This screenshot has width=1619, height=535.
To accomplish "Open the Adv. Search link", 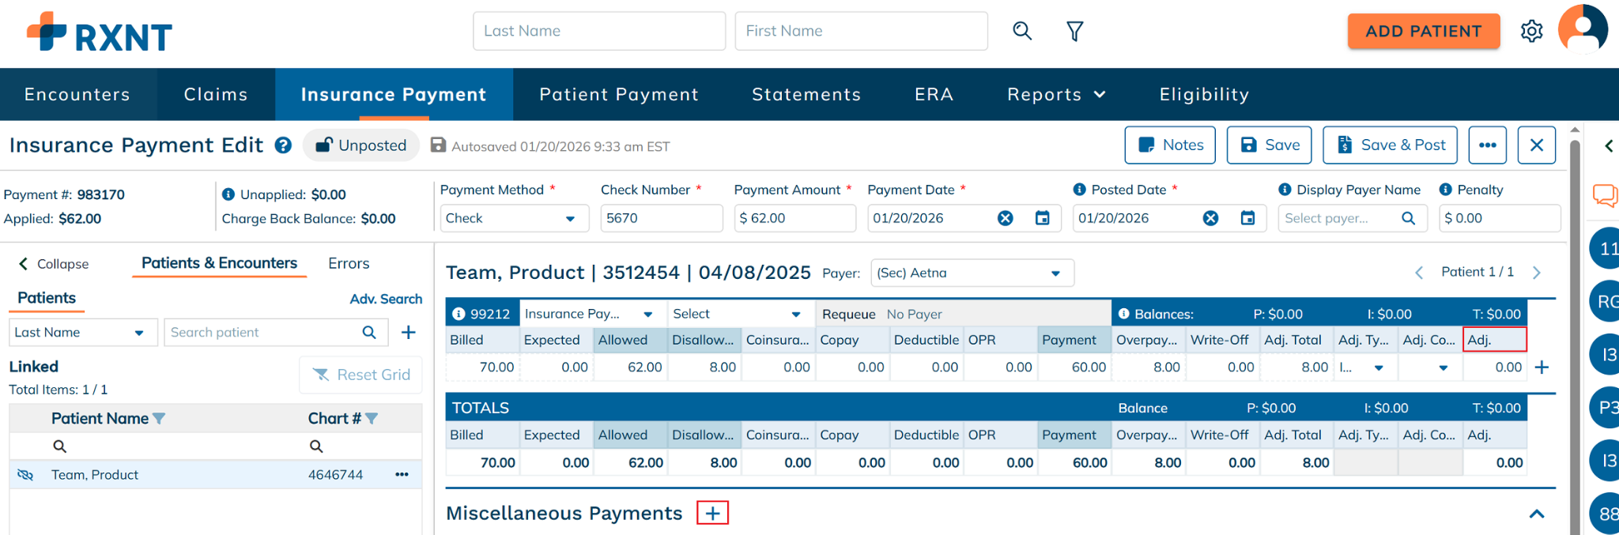I will pos(386,299).
